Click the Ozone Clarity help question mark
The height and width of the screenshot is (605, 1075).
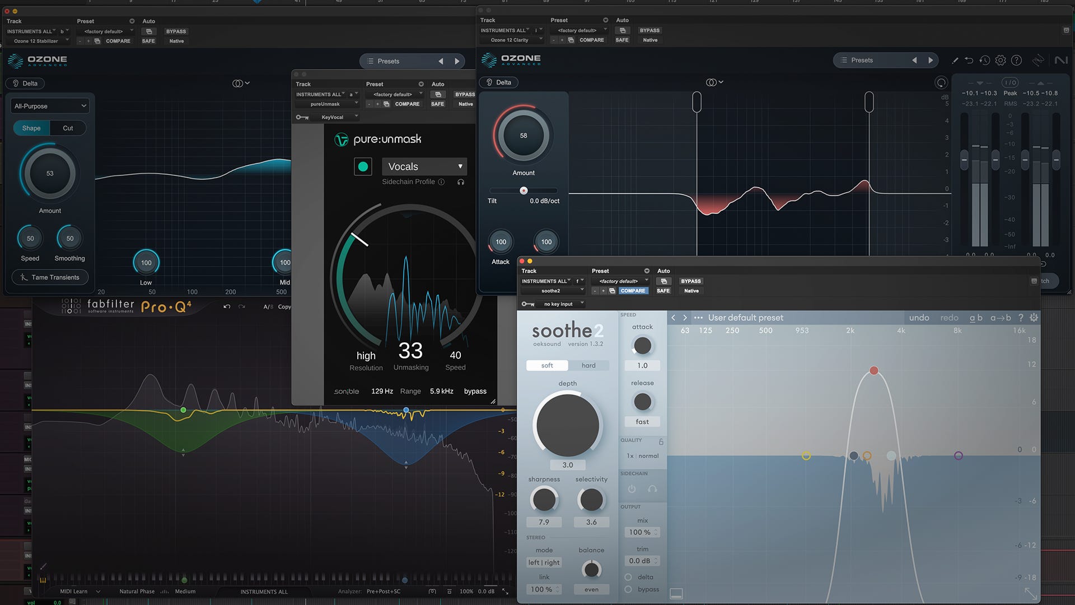point(1017,61)
